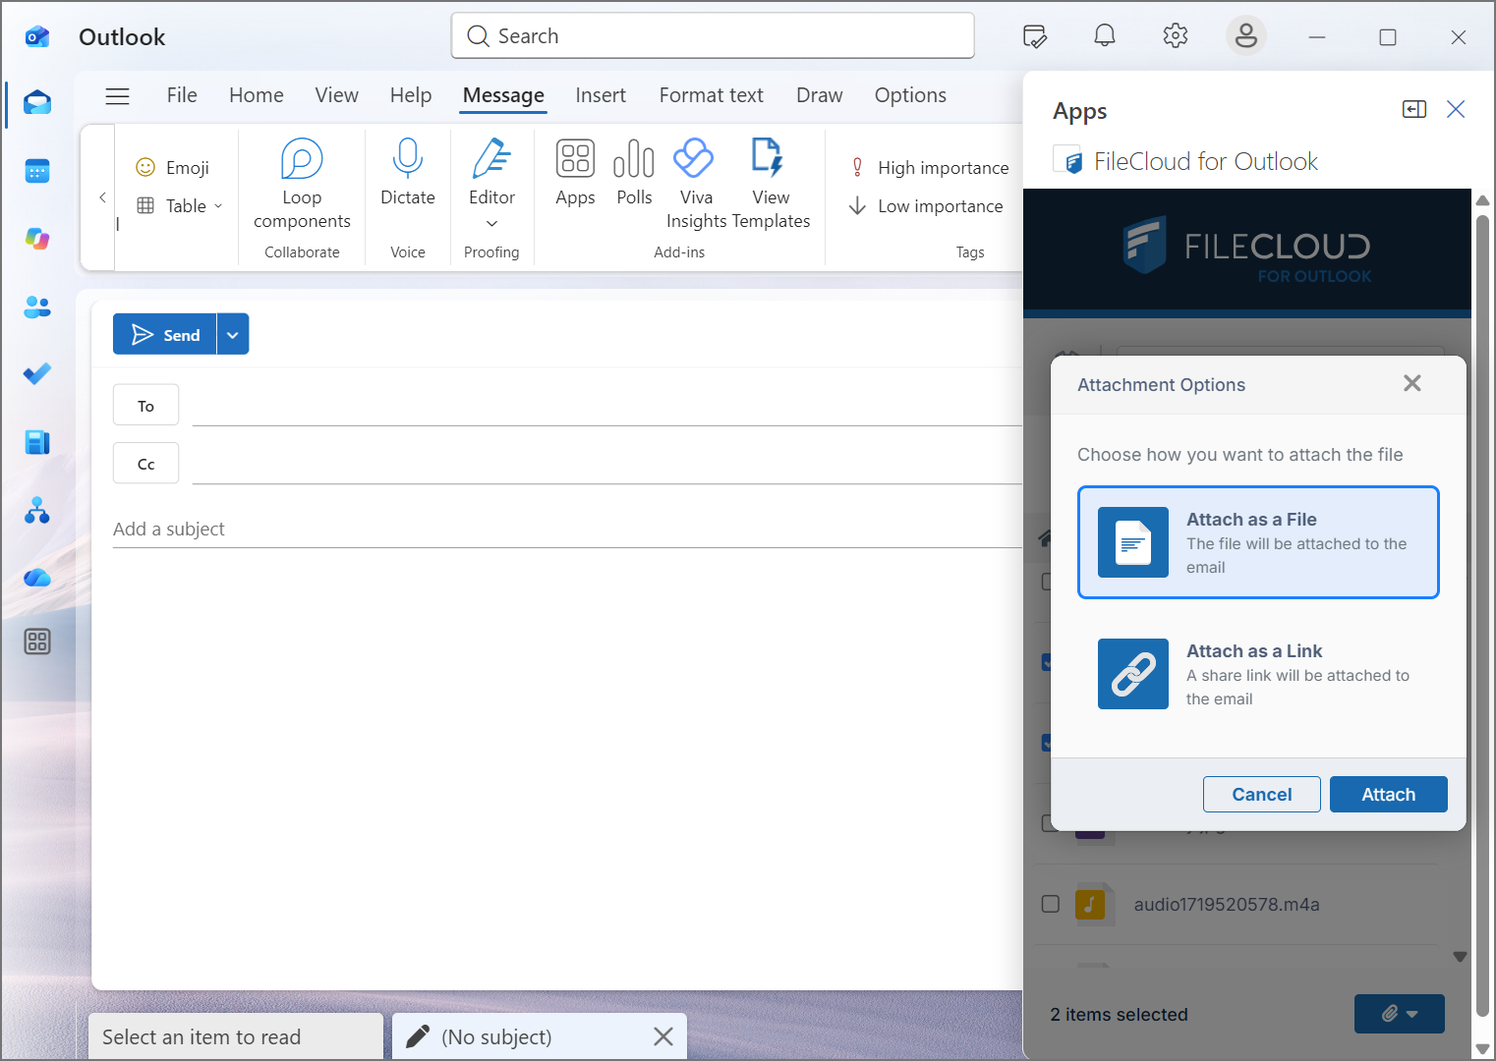Open the Help tab
Viewport: 1496px width, 1061px height.
[411, 95]
